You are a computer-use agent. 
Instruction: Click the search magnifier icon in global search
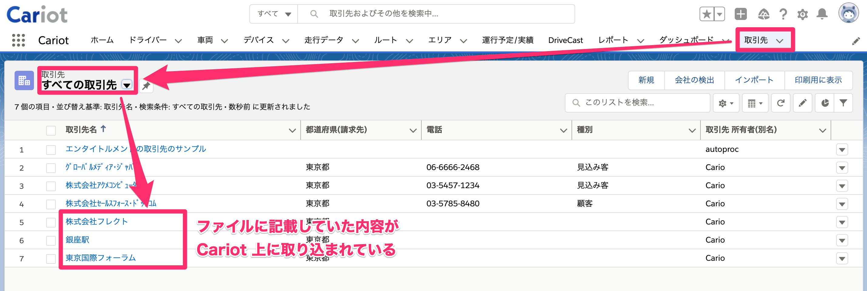(314, 14)
